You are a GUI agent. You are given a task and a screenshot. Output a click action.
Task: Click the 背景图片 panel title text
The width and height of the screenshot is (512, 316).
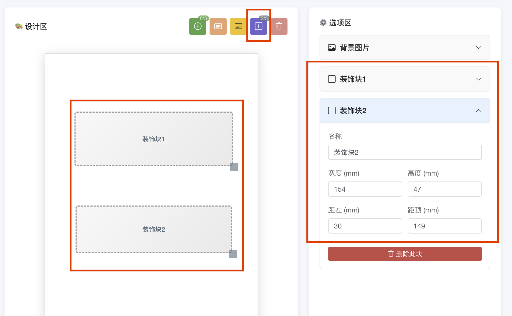click(355, 48)
